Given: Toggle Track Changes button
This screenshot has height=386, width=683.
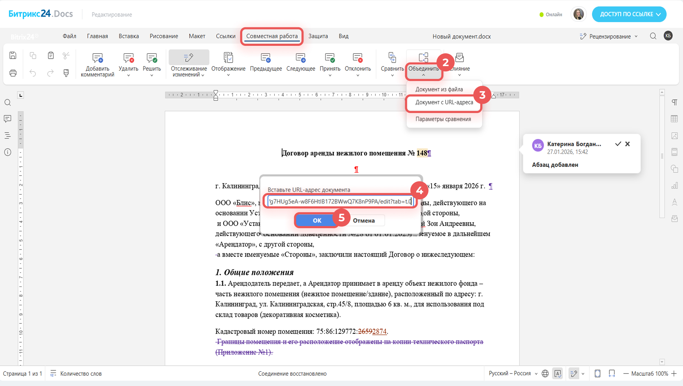Looking at the screenshot, I should 189,58.
